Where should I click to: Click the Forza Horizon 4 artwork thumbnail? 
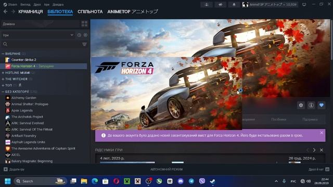(166, 94)
